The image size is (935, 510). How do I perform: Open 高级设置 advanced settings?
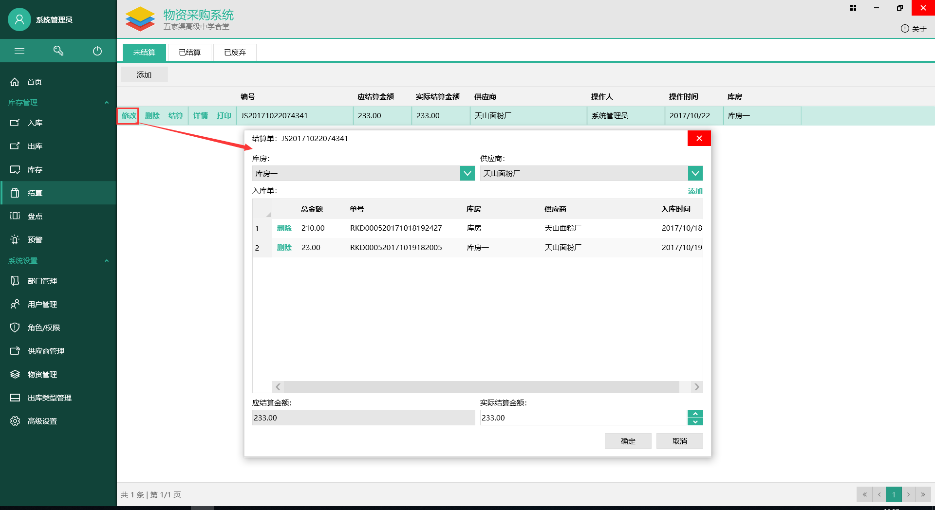click(42, 421)
